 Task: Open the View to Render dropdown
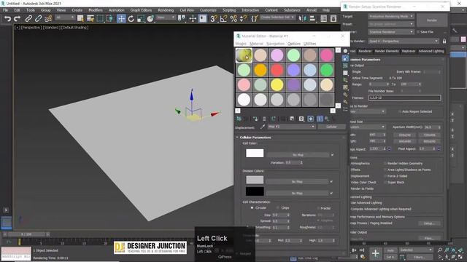(x=404, y=41)
